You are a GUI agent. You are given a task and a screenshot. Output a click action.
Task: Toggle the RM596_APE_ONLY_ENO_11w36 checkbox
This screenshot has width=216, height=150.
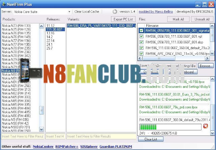pyautogui.click(x=141, y=53)
